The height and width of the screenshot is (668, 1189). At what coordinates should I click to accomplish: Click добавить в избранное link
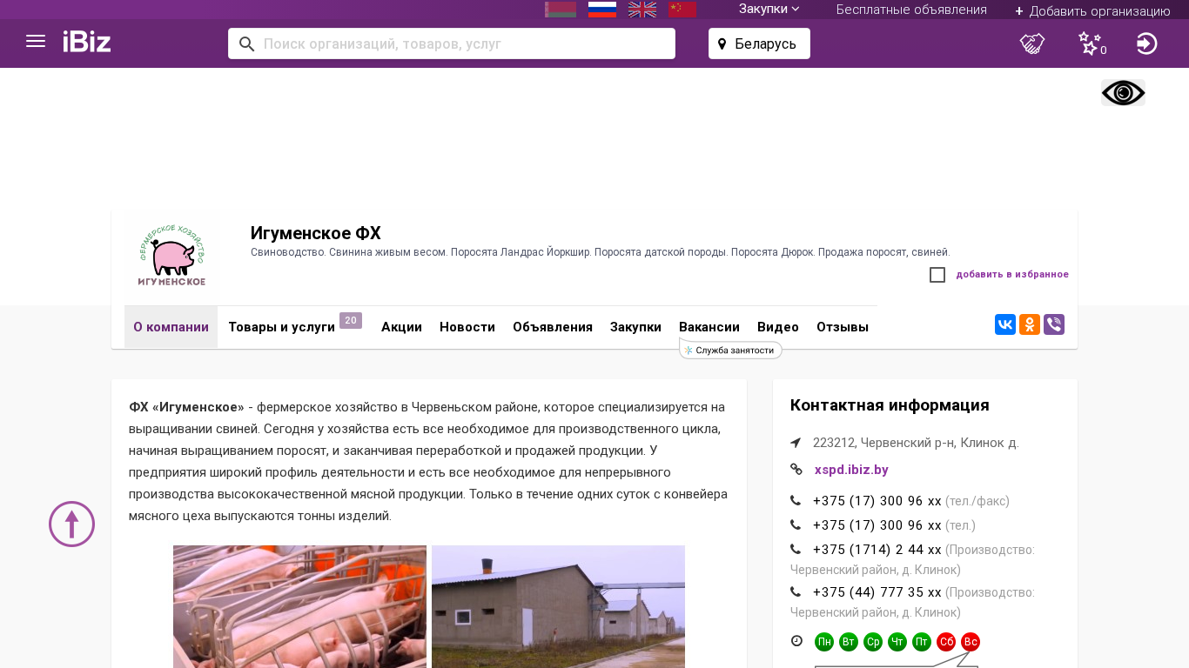(x=1012, y=275)
